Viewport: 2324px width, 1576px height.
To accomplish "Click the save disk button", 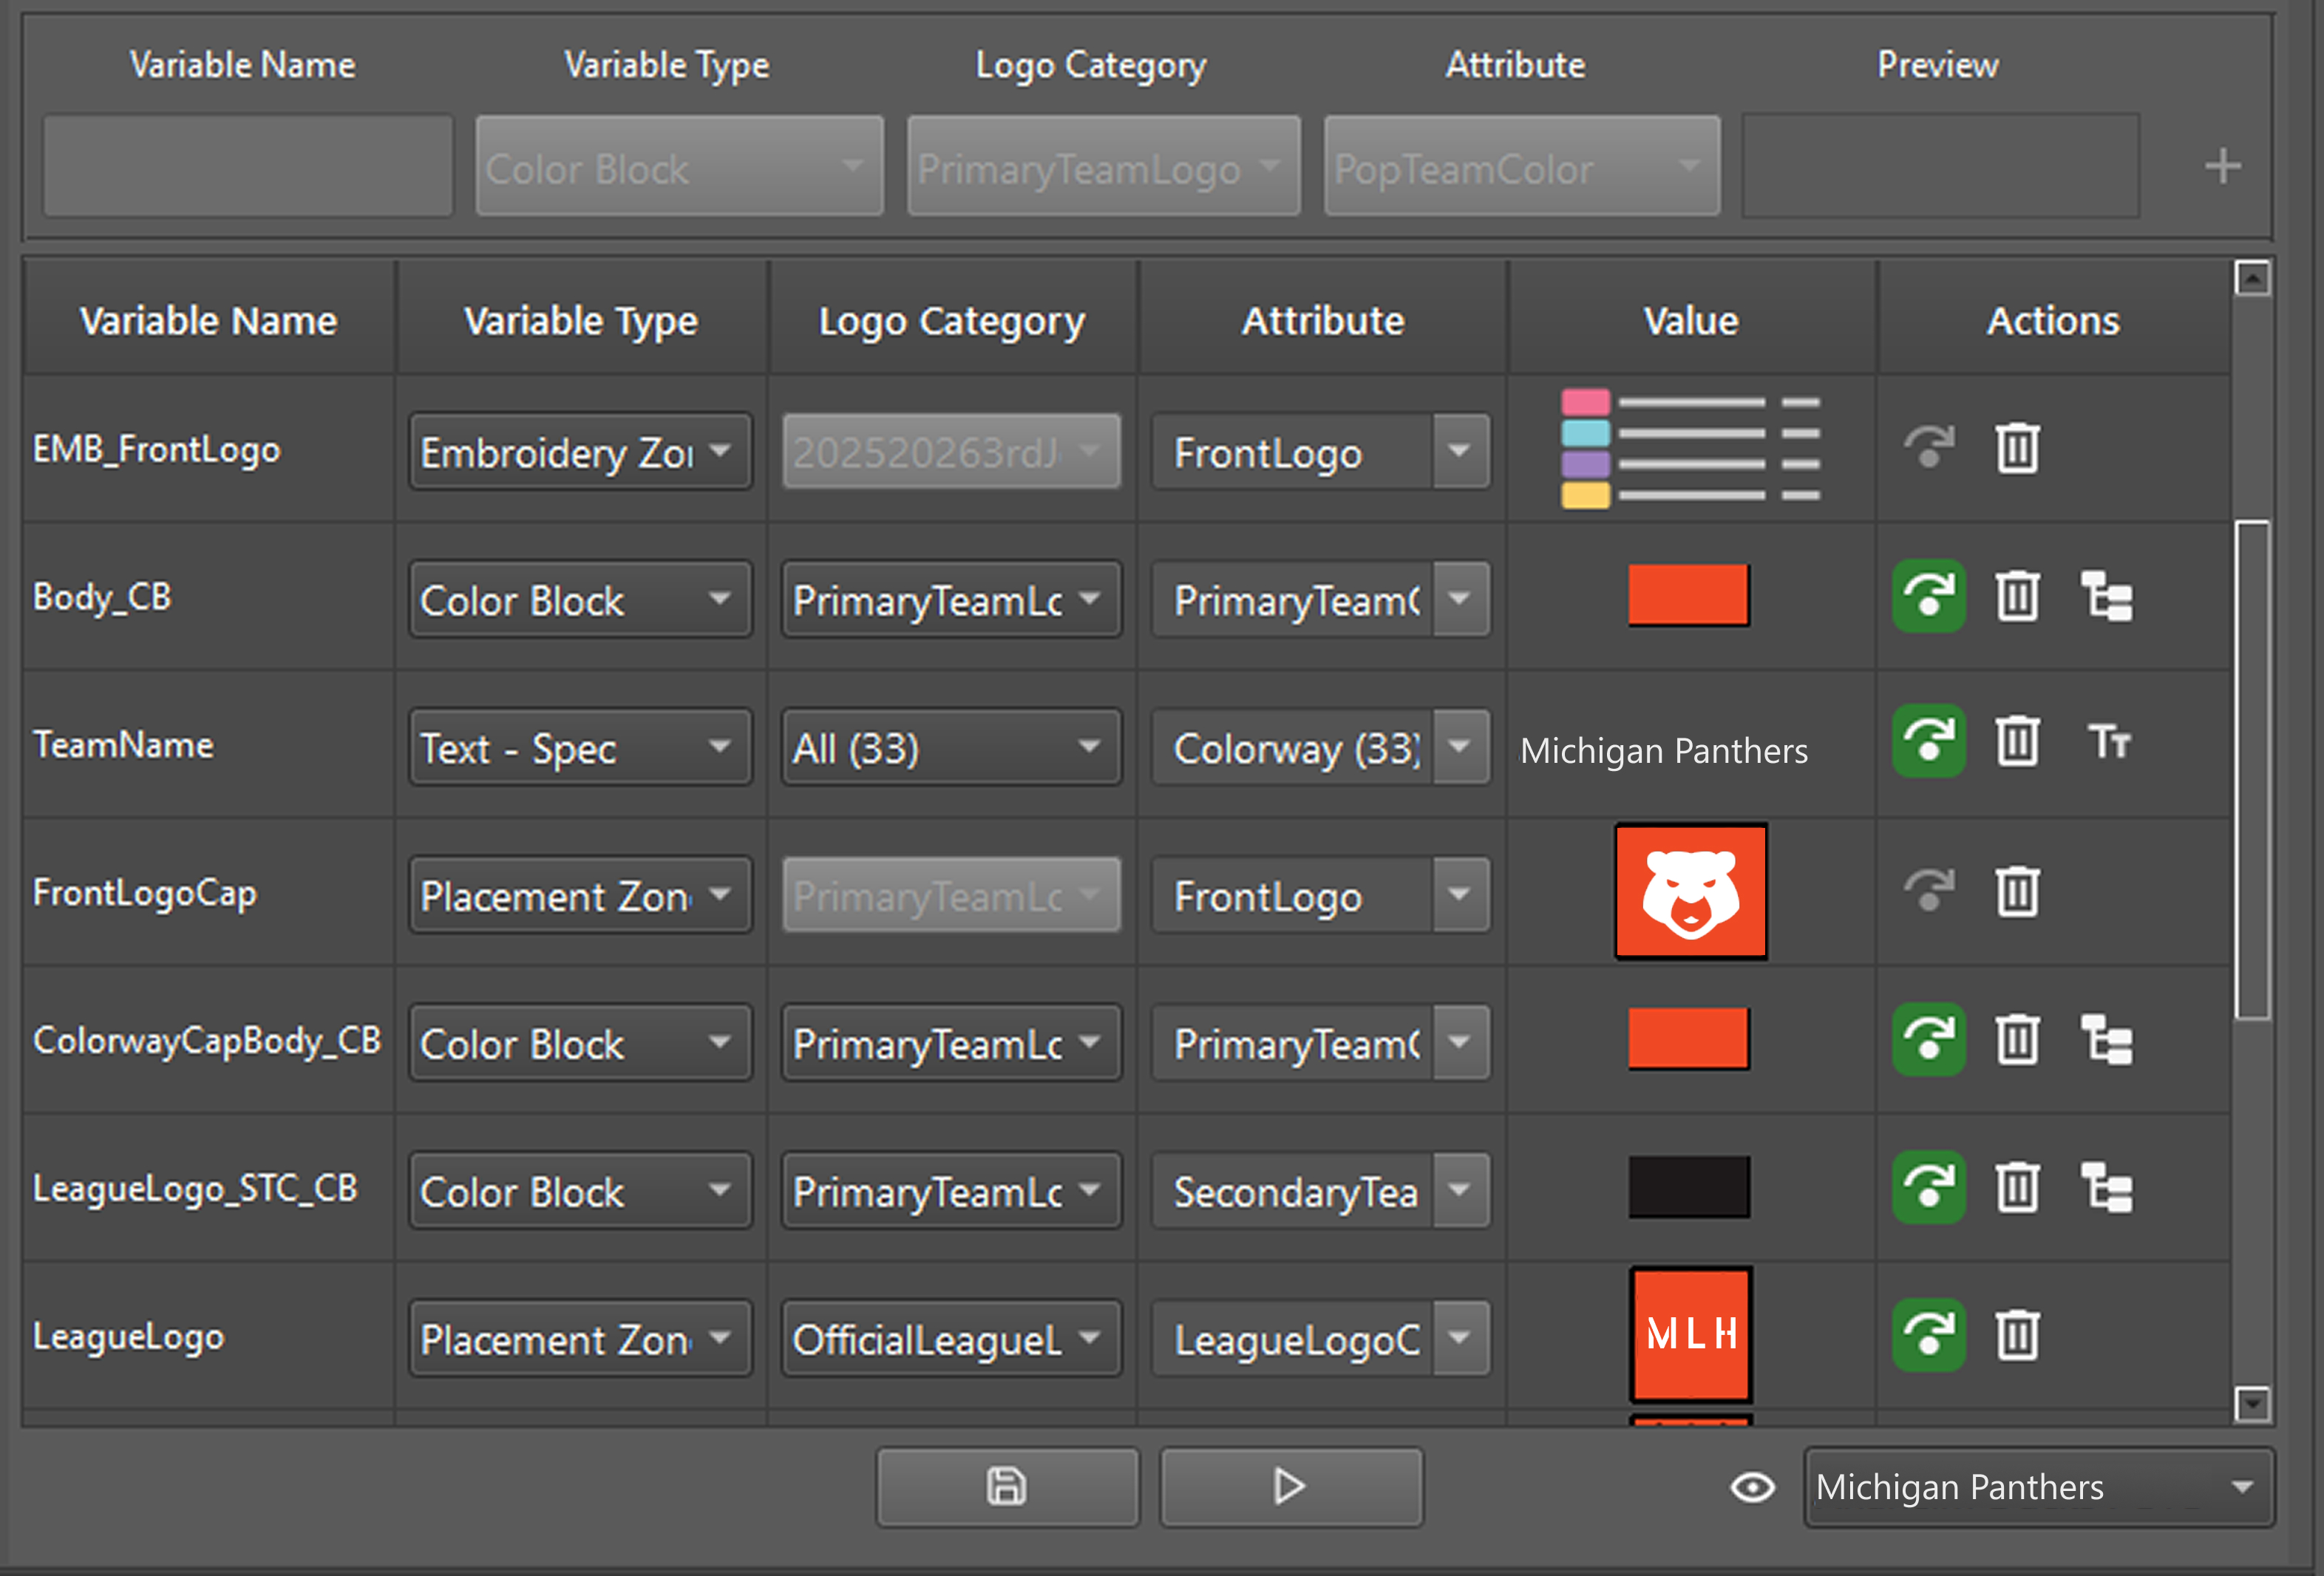I will pos(1007,1487).
